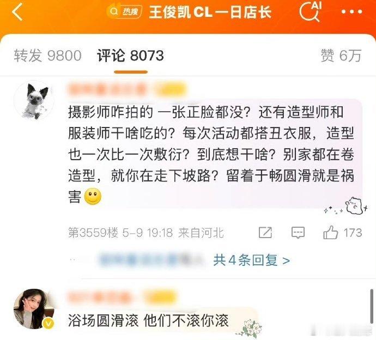376x340 pixels.
Task: Share the 第3559楼 comment via forward icon
Action: (x=265, y=233)
